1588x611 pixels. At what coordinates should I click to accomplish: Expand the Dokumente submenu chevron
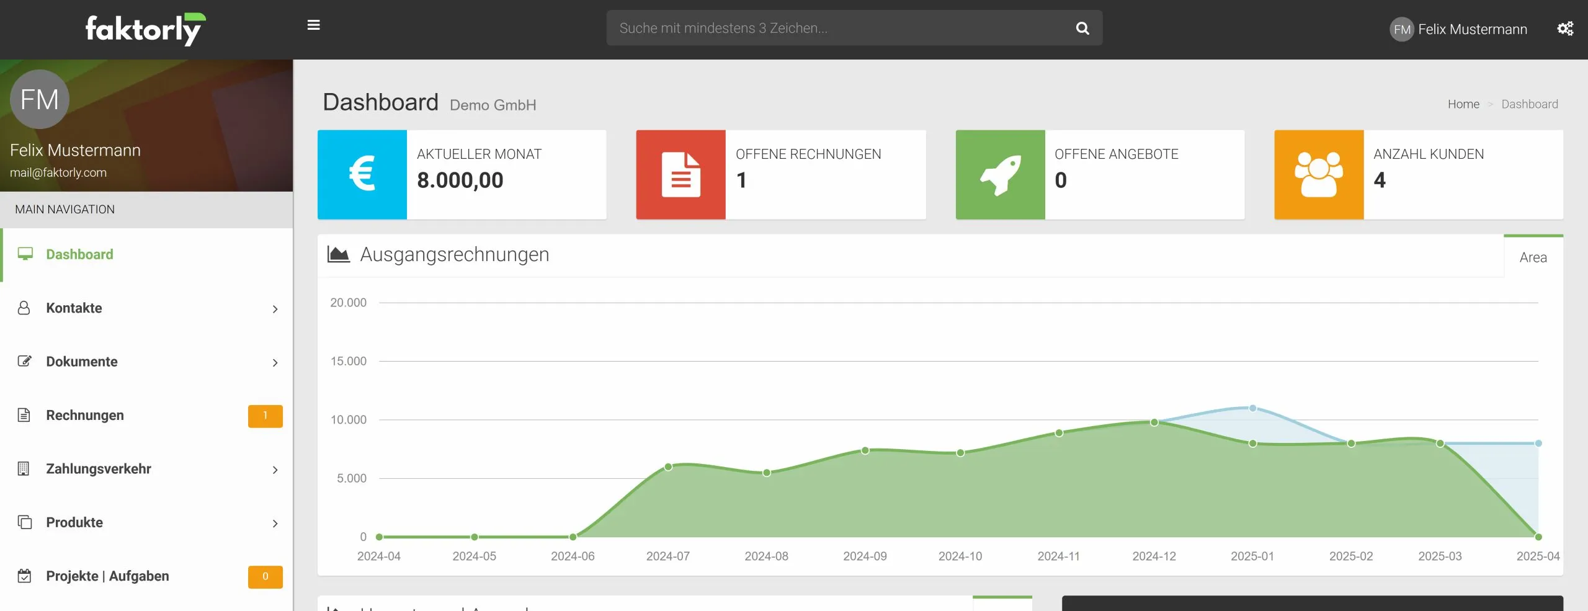[x=275, y=362]
